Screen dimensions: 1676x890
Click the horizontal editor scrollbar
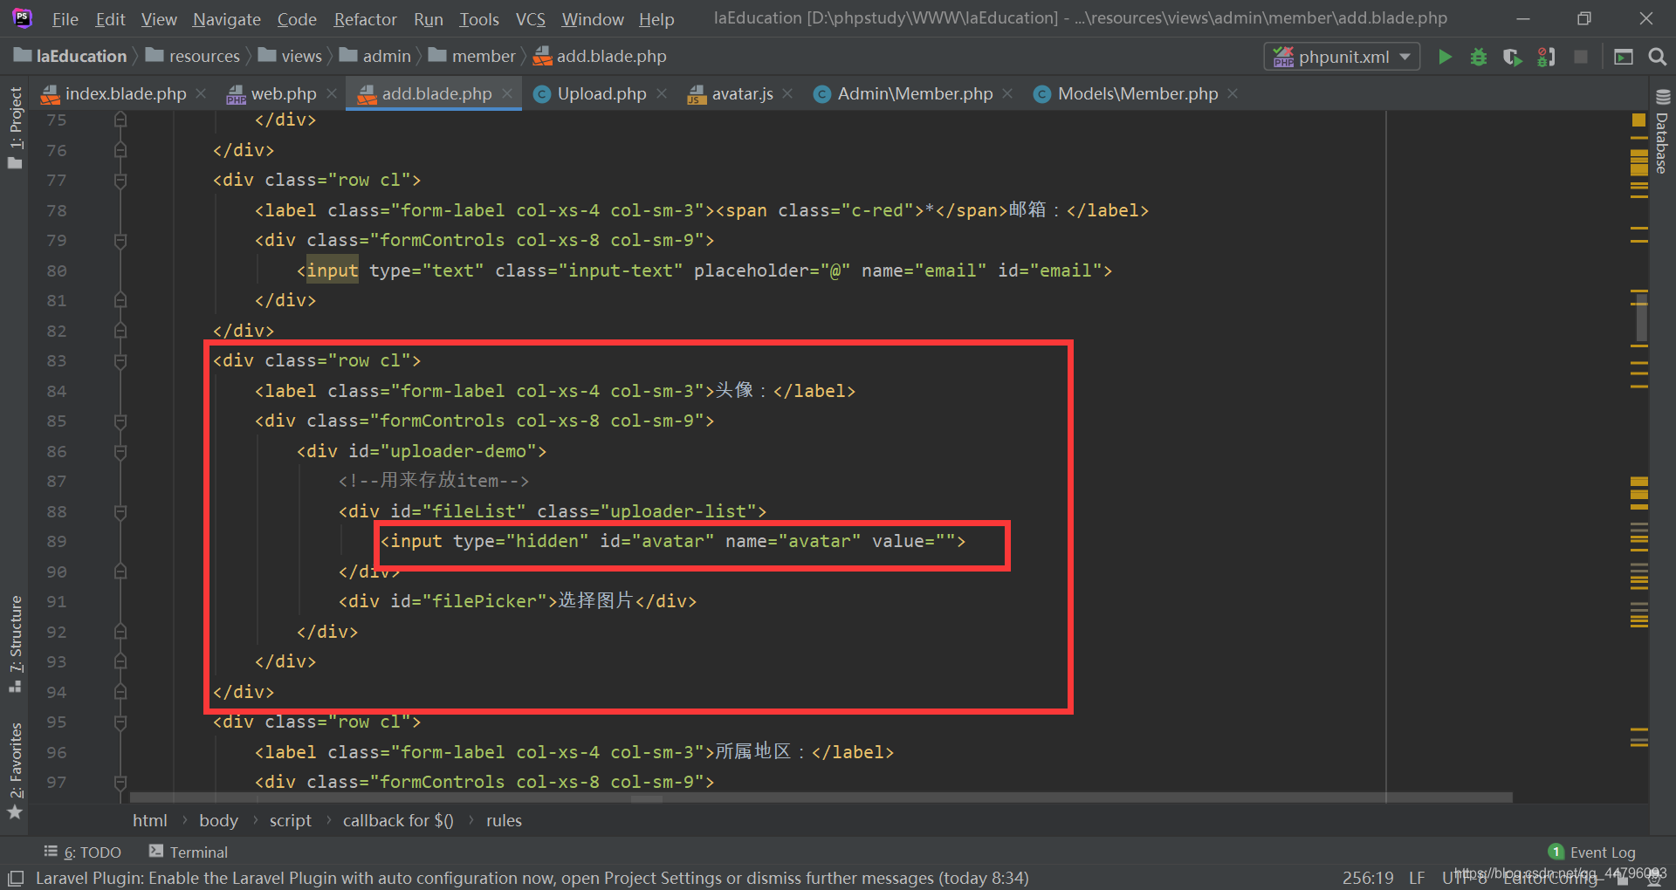(821, 798)
